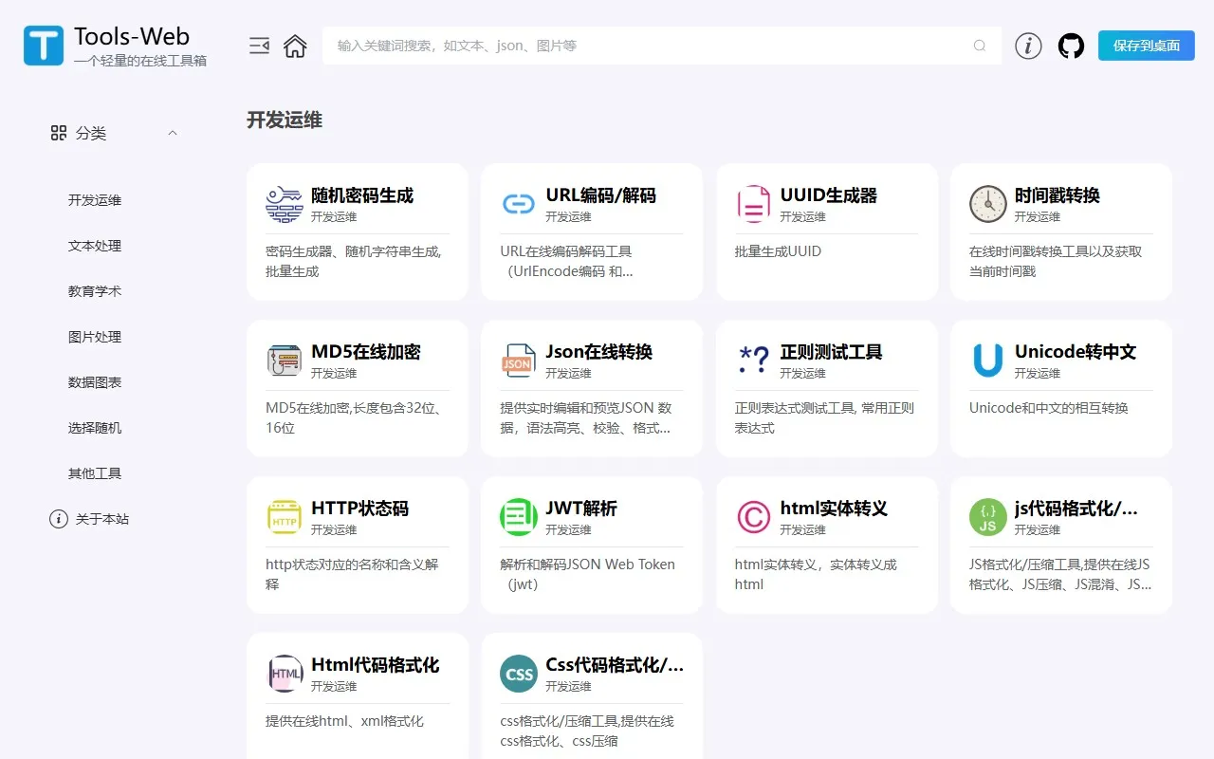
Task: Open the GitHub icon in the header
Action: click(1071, 45)
